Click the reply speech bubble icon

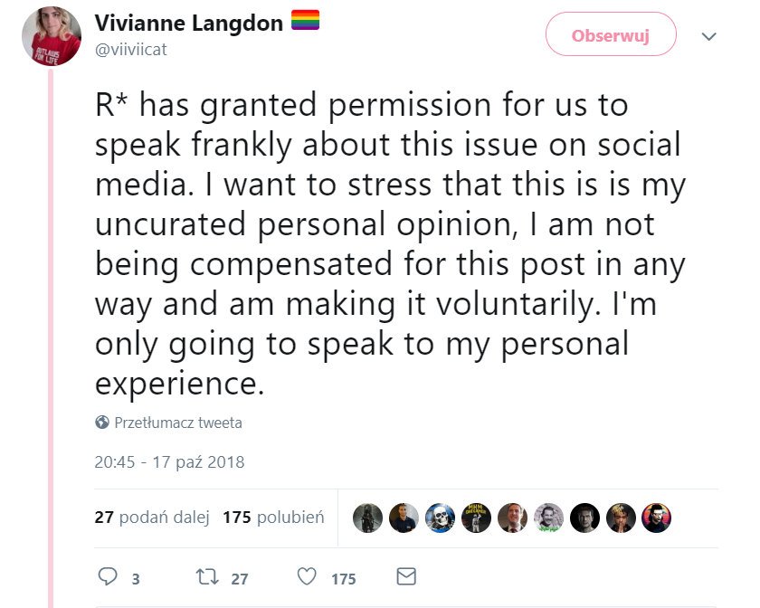point(108,576)
